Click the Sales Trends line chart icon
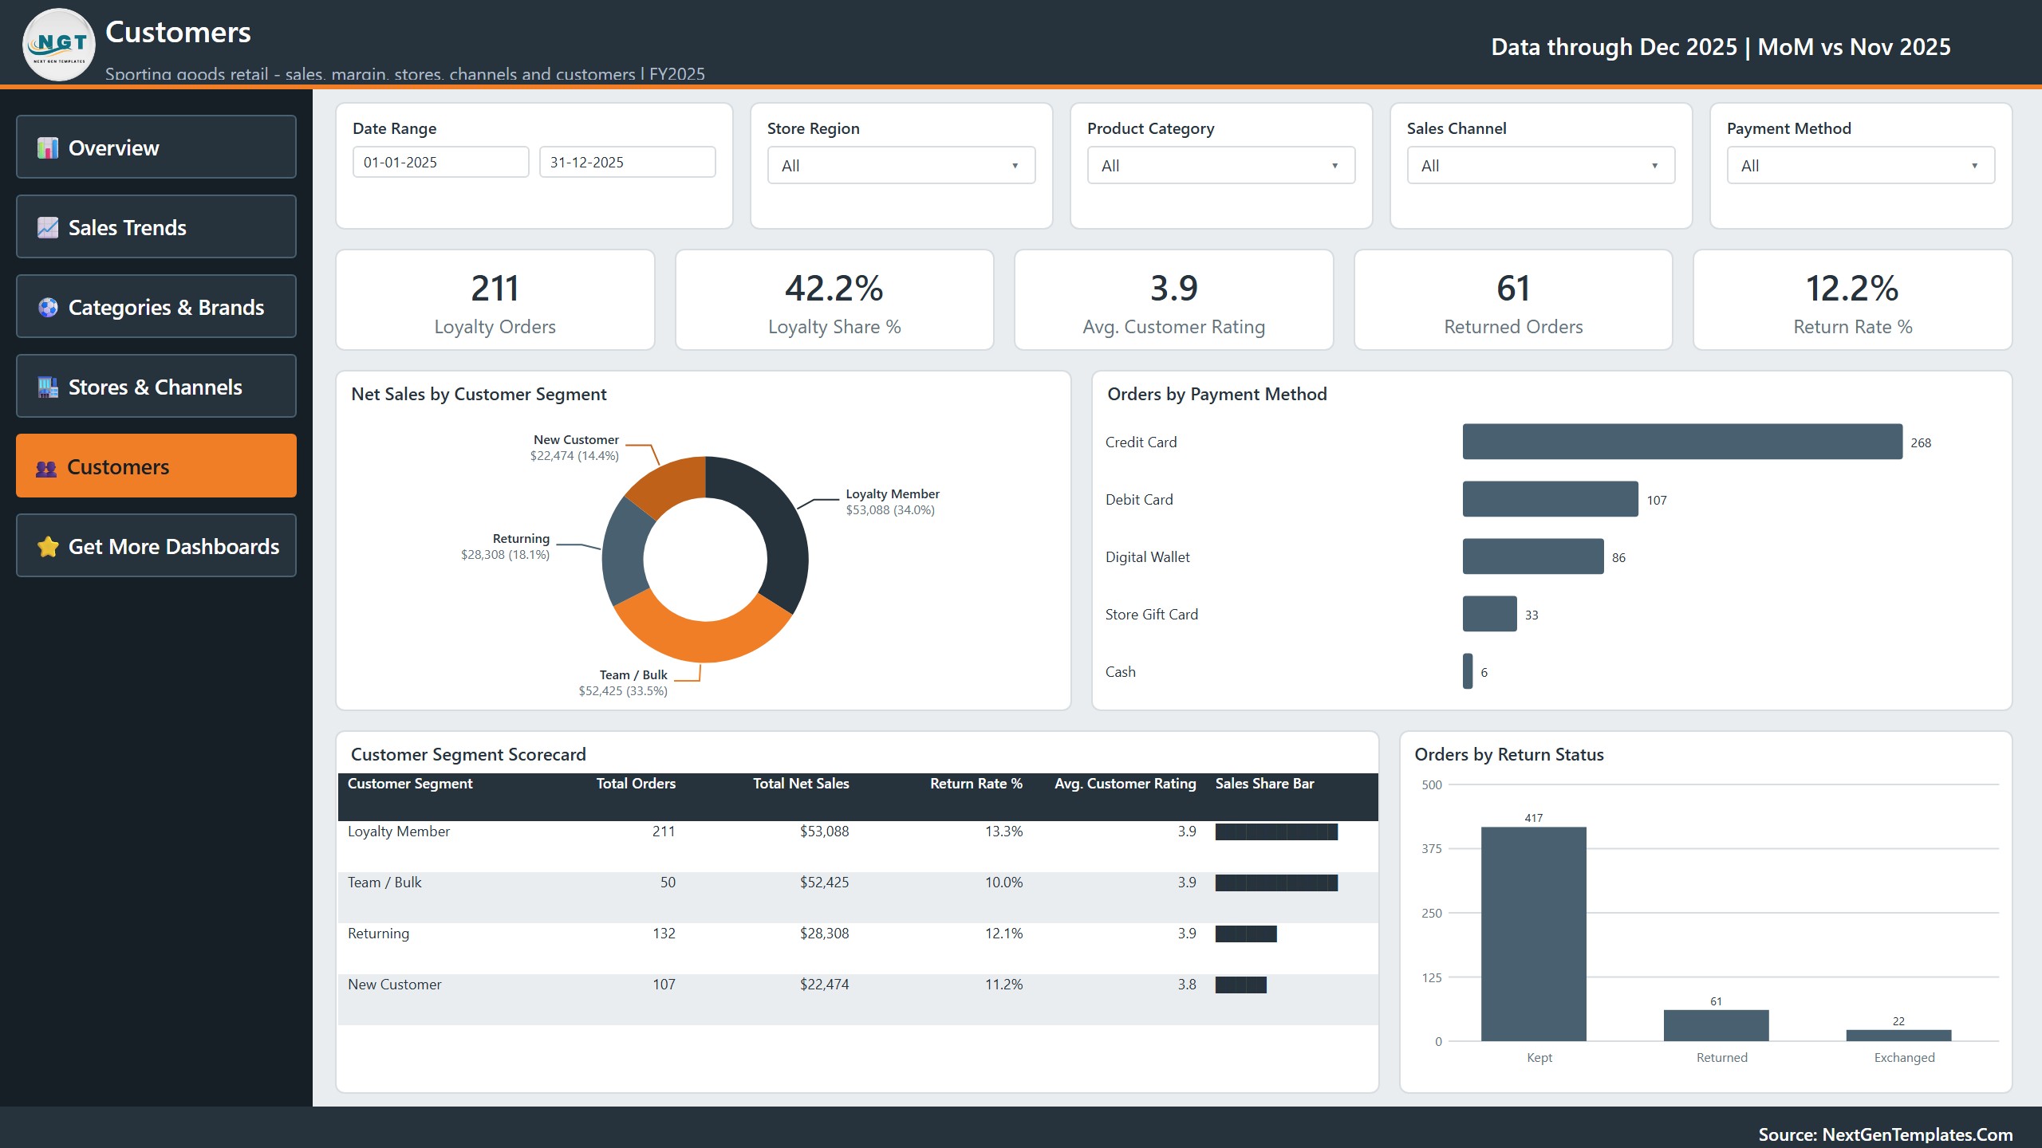2042x1148 pixels. click(48, 227)
